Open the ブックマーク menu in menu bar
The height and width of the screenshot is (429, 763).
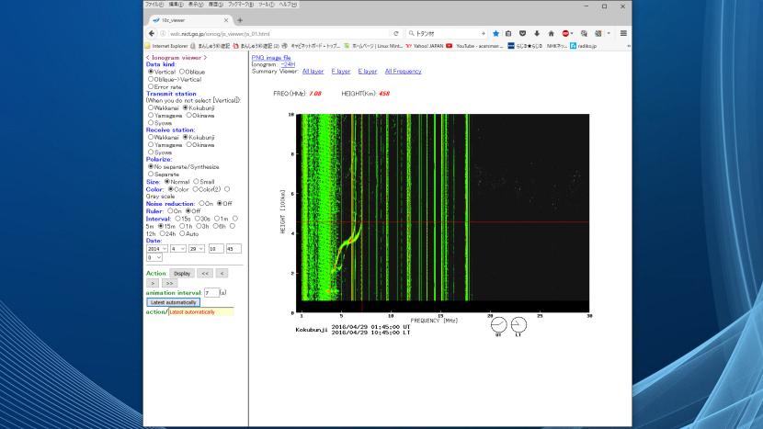coord(241,5)
